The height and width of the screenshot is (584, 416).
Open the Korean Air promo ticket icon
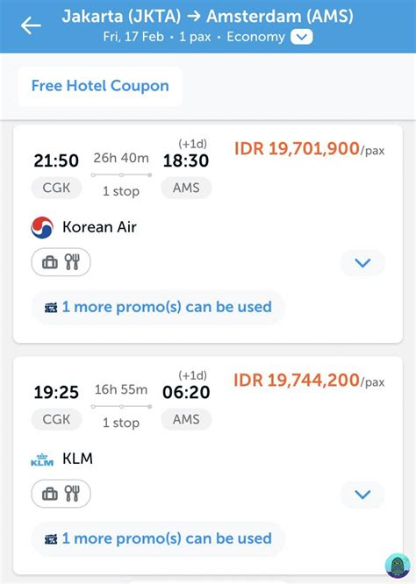51,308
